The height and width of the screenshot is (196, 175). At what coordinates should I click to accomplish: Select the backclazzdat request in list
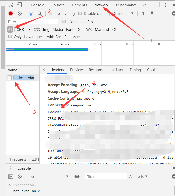pyautogui.click(x=24, y=78)
